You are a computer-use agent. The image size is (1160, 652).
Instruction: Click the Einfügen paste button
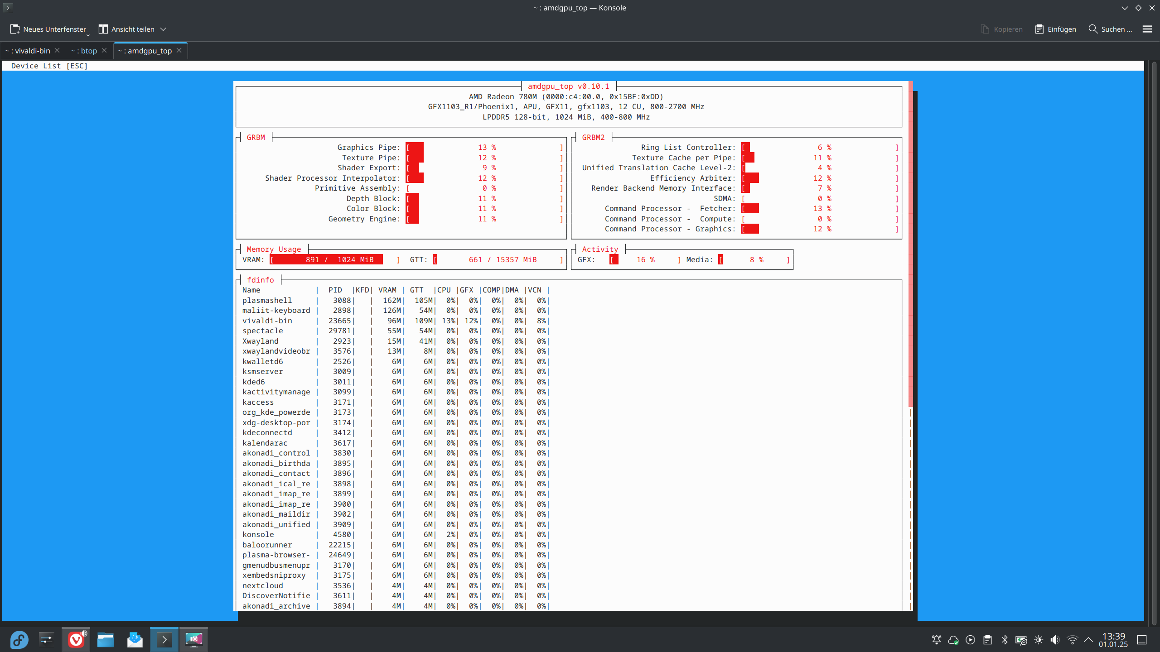tap(1056, 29)
